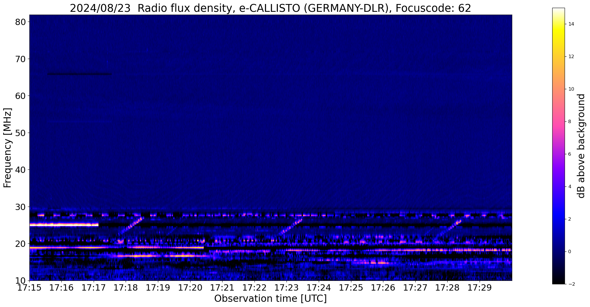Click the 60 MHz frequency tick label
Image resolution: width=590 pixels, height=307 pixels.
(21, 96)
